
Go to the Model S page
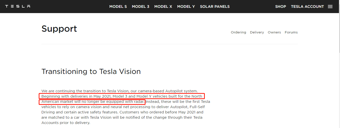click(118, 7)
